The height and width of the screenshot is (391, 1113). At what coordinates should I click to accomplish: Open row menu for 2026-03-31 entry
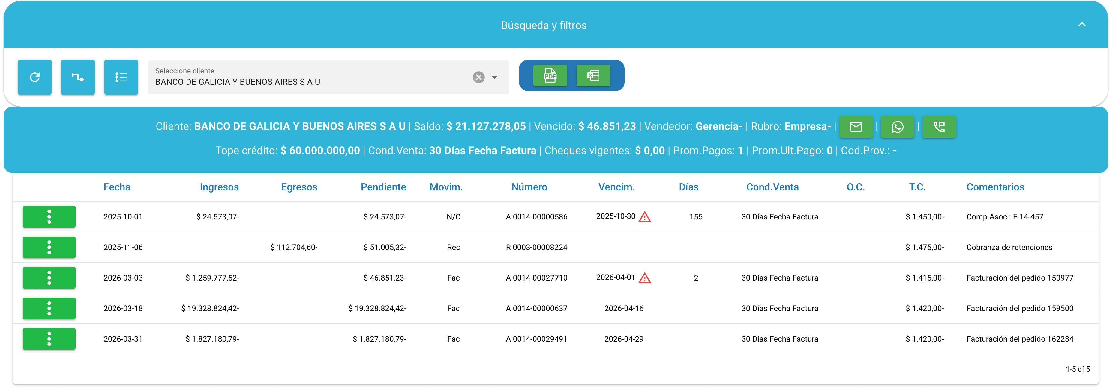[x=49, y=339]
